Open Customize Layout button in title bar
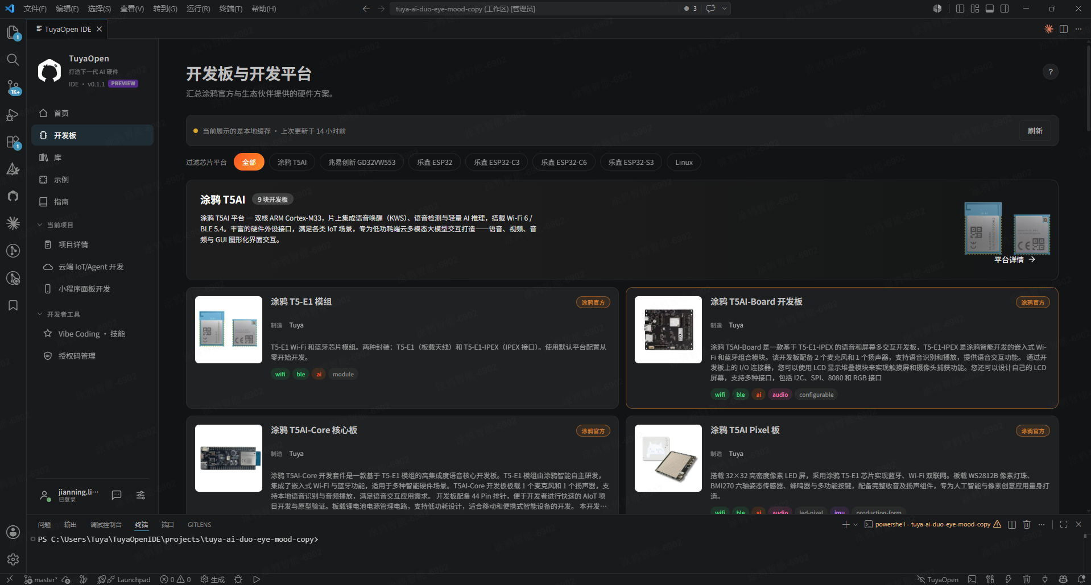Viewport: 1091px width, 585px height. (975, 9)
